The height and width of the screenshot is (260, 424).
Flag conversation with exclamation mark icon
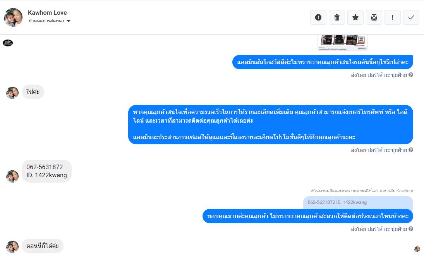393,17
